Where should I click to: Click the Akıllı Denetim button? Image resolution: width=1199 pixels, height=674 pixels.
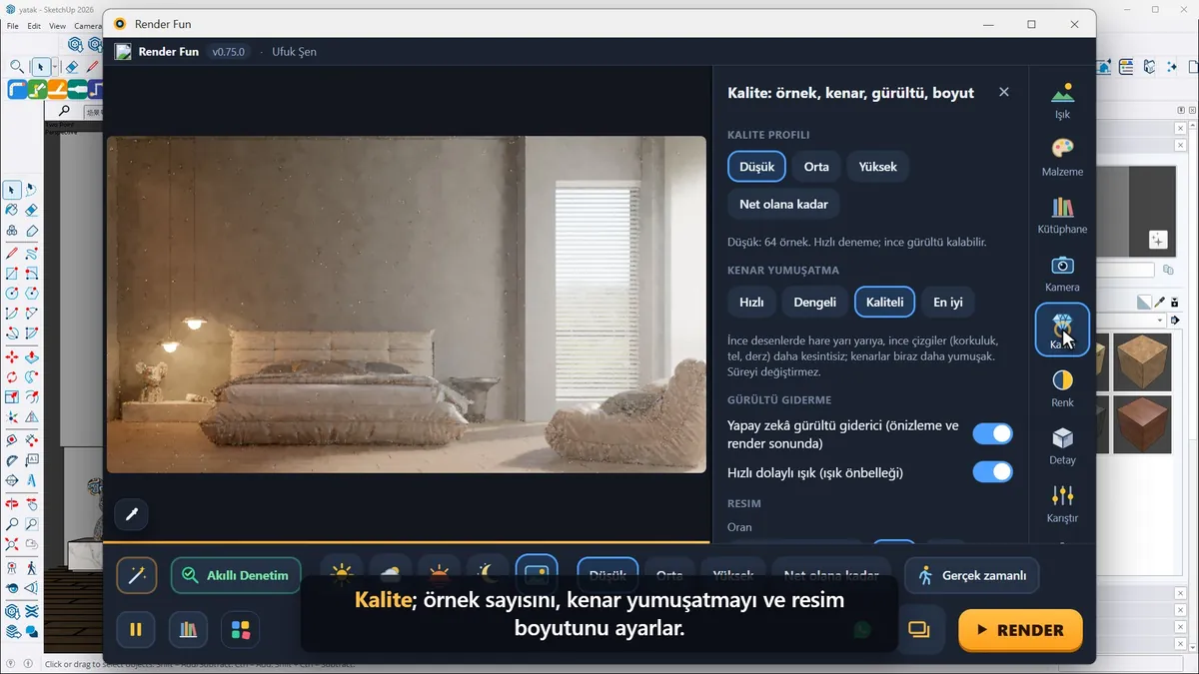[236, 575]
